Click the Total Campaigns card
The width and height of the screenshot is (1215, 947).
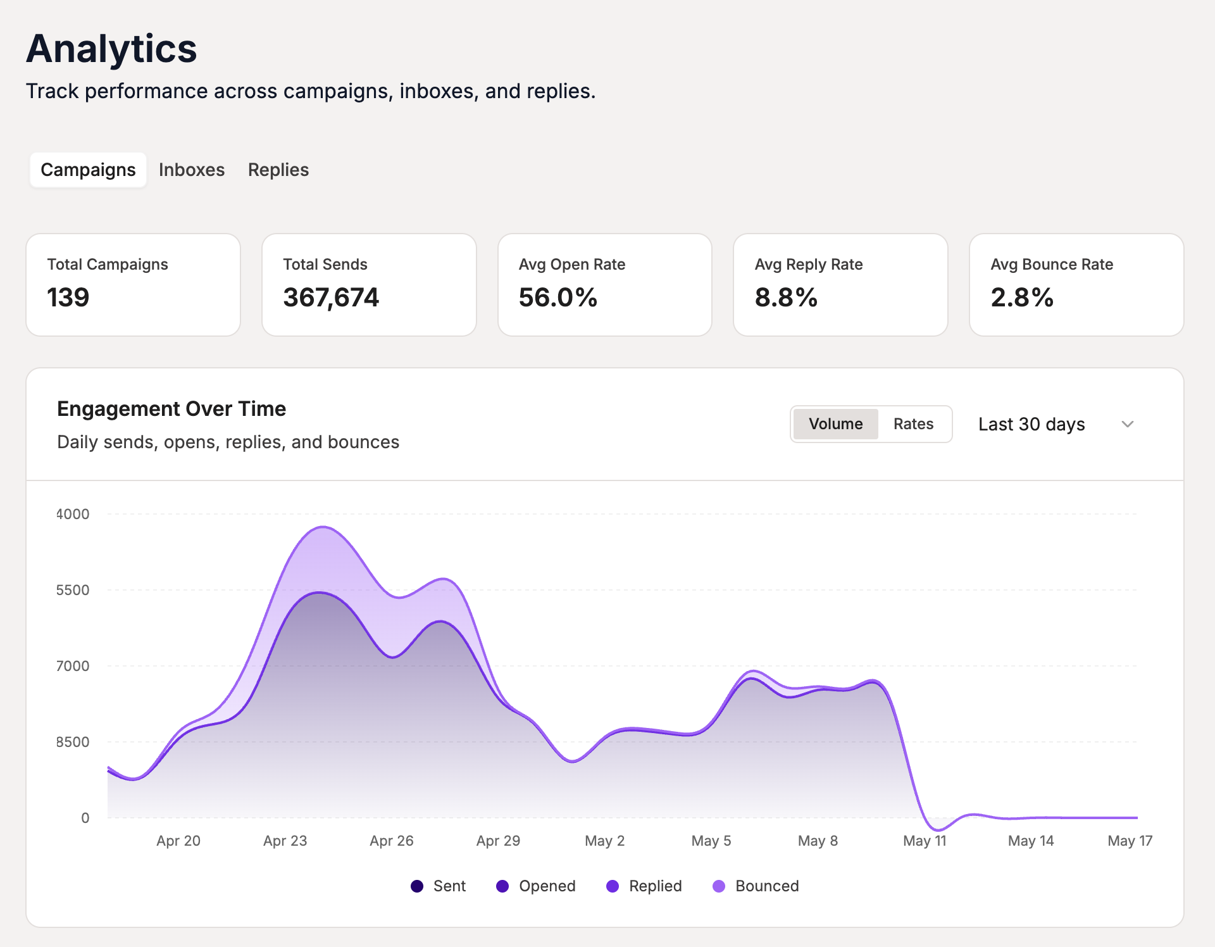tap(134, 285)
